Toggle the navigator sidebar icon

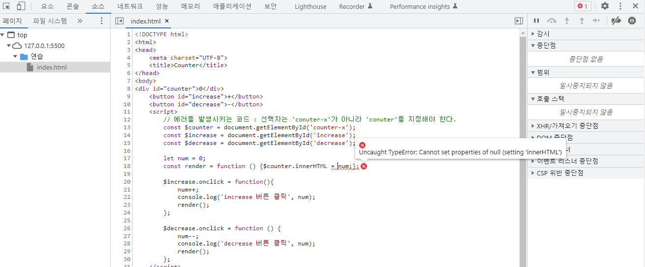click(x=119, y=21)
